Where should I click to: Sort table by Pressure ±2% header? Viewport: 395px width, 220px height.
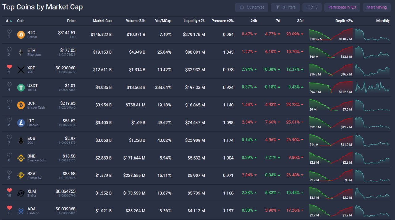(x=222, y=21)
